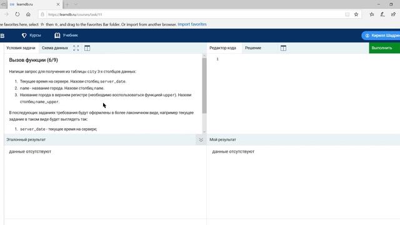The height and width of the screenshot is (225, 400).
Task: Open the reading view icon in address bar
Action: 347,14
